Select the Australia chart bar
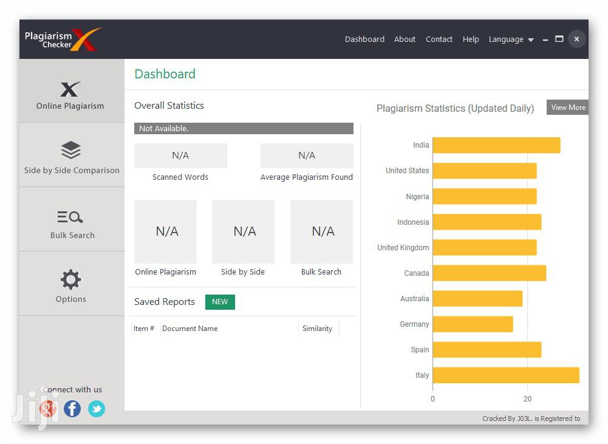 (x=477, y=299)
